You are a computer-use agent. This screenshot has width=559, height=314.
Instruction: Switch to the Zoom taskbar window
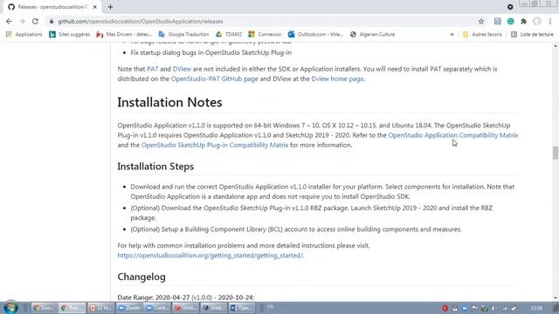129,308
